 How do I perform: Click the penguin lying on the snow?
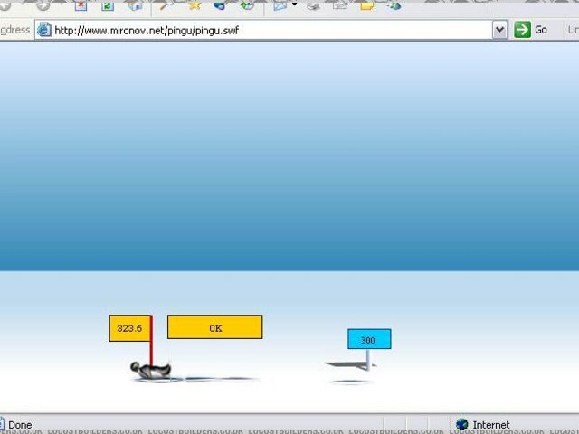pos(151,369)
